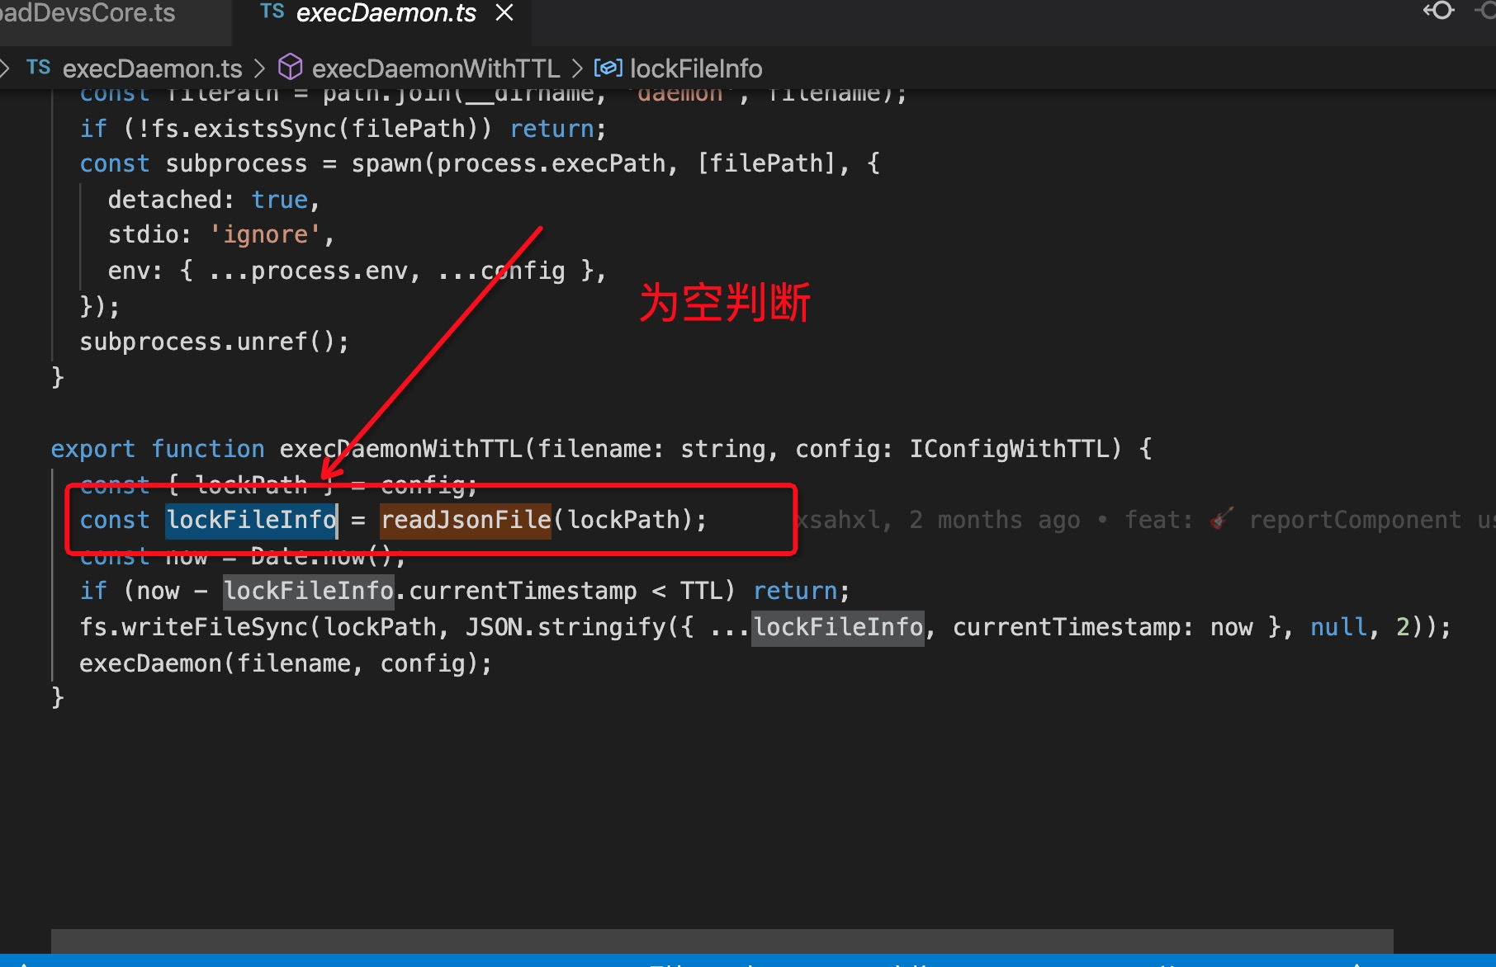Click the variable symbol icon beside lockFileInfo breadcrumb

click(608, 68)
